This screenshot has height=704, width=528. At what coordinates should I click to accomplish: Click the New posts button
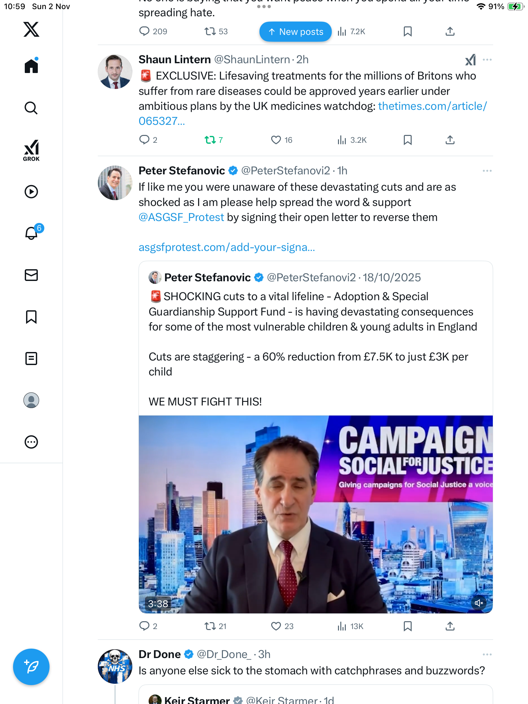(x=295, y=32)
